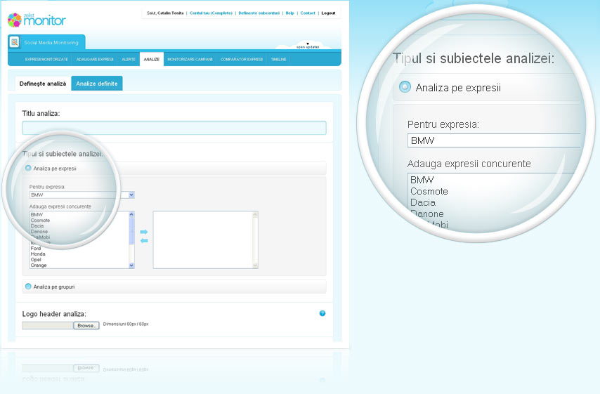Select the Analize menu tab
The height and width of the screenshot is (394, 600).
152,59
